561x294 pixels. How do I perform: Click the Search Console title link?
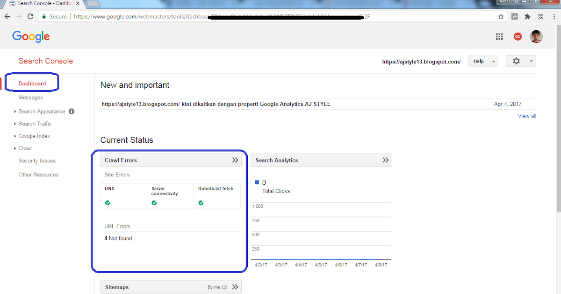tap(46, 61)
